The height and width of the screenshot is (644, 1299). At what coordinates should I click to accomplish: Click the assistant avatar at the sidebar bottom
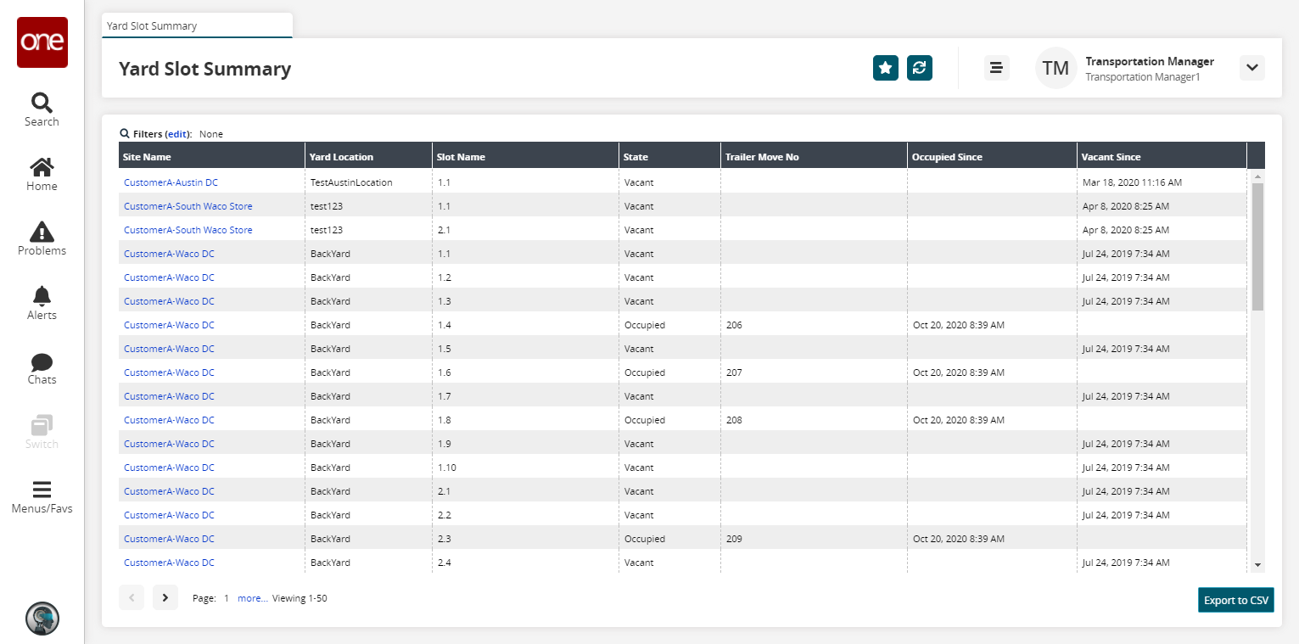[x=42, y=619]
